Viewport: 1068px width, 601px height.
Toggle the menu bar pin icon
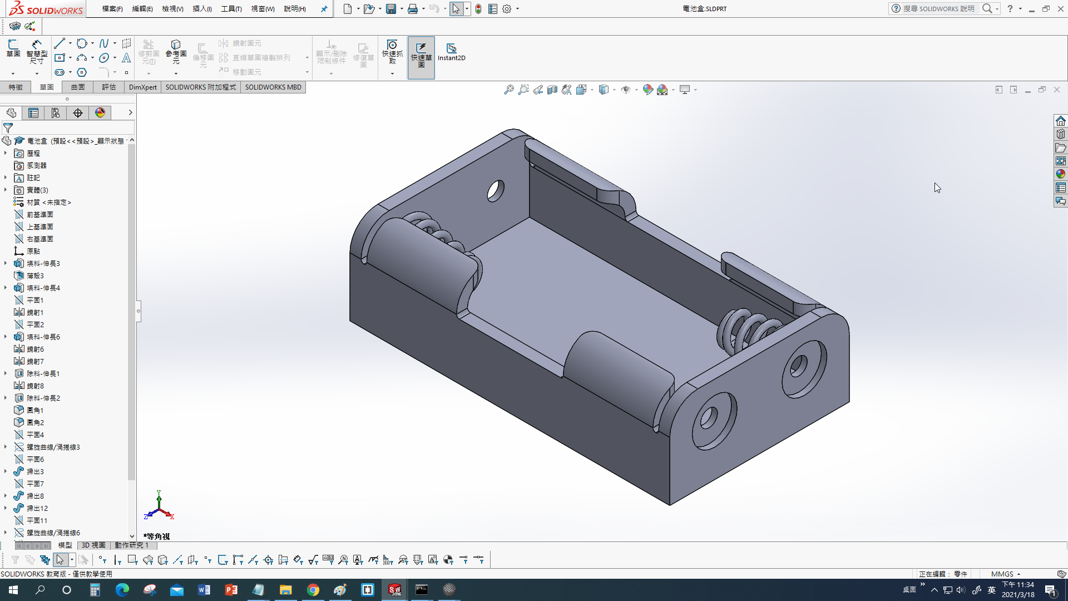(x=324, y=9)
